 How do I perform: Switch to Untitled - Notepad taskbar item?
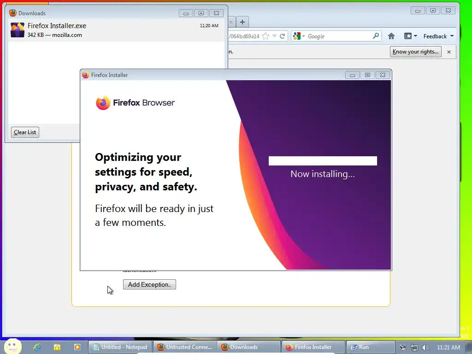(x=120, y=347)
